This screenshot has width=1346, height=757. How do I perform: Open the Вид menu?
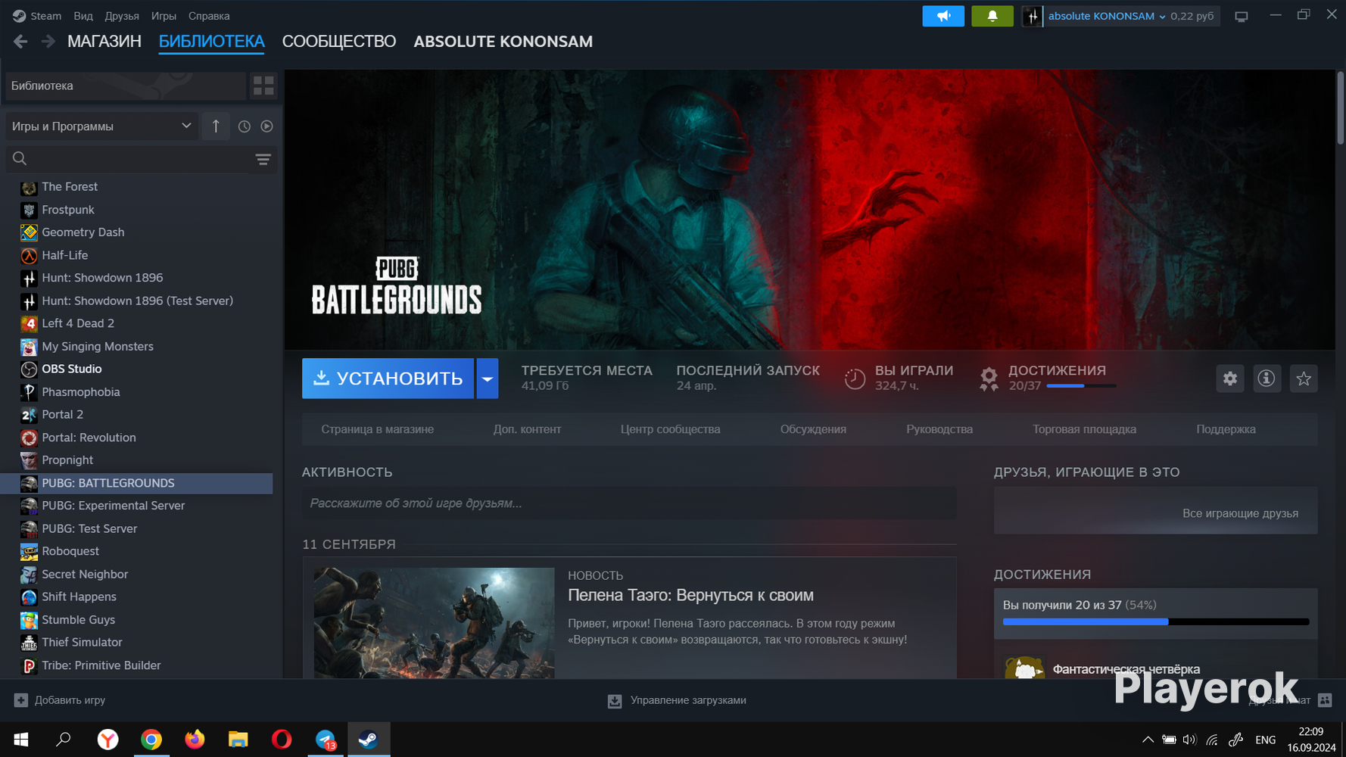pyautogui.click(x=83, y=16)
